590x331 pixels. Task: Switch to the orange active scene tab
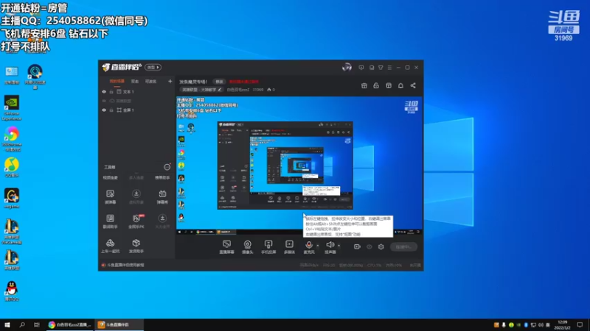[x=117, y=81]
